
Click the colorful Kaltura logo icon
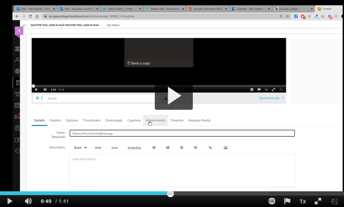point(334,201)
